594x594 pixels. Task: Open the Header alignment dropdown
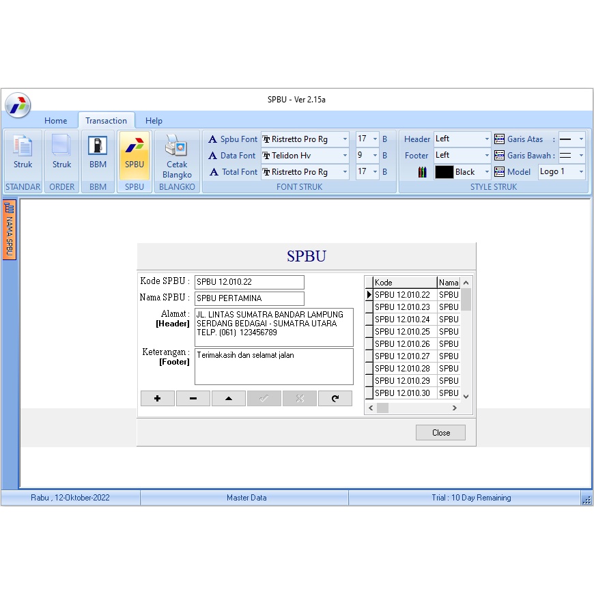coord(487,139)
